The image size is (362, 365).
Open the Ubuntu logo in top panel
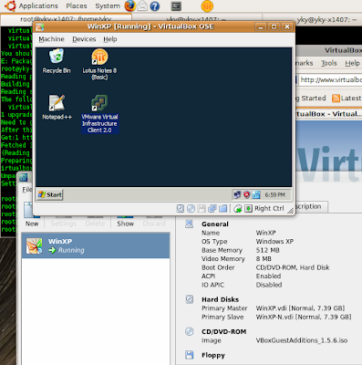tap(10, 5)
